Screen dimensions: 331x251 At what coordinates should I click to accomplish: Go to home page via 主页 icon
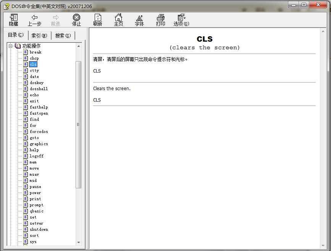click(x=118, y=20)
